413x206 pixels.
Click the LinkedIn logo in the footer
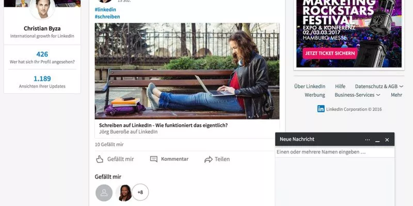pos(321,109)
